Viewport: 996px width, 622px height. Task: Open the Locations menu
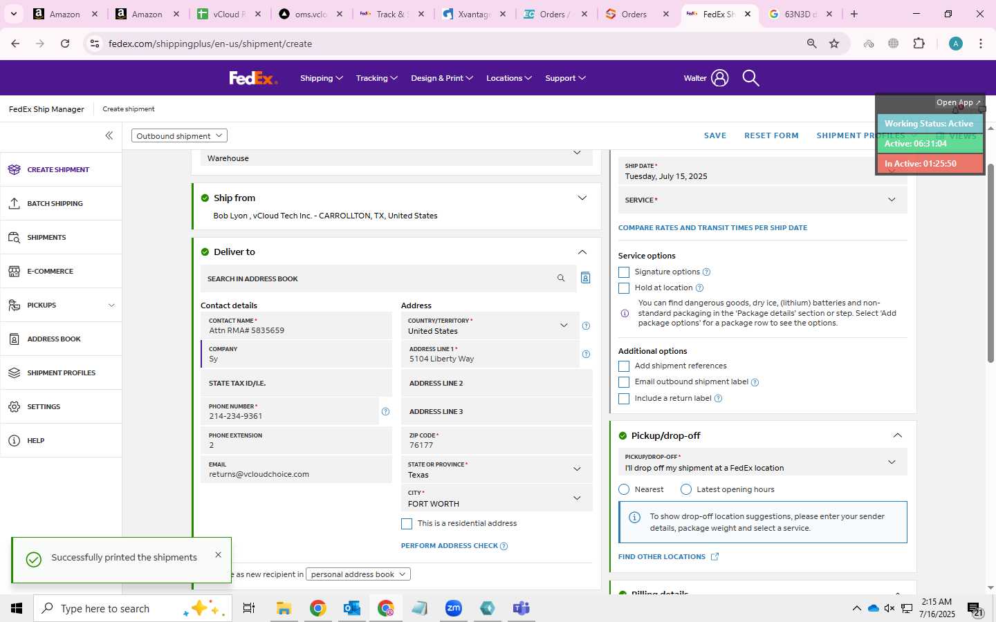509,78
